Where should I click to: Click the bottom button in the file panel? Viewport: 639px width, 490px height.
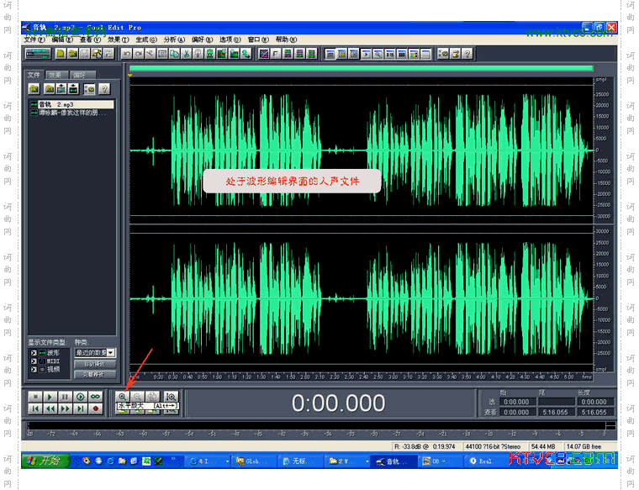(x=95, y=374)
